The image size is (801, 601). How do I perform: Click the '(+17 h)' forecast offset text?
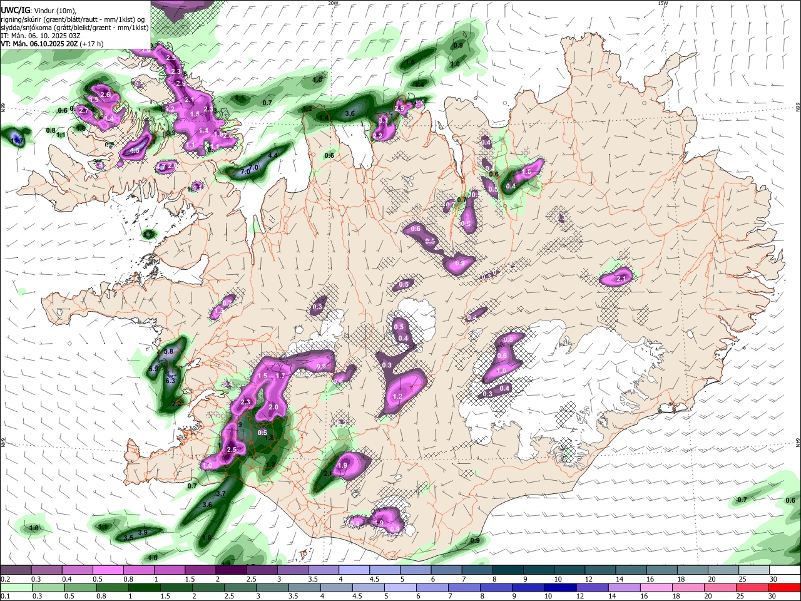[92, 44]
